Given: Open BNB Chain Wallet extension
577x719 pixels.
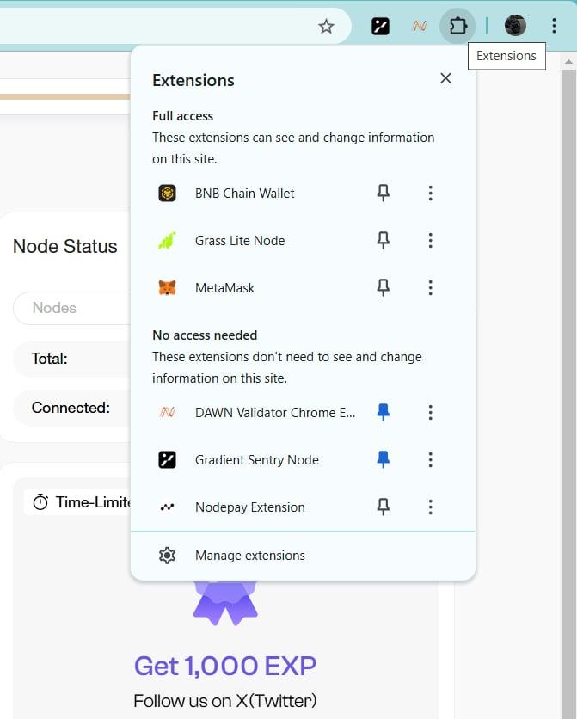Looking at the screenshot, I should tap(244, 194).
